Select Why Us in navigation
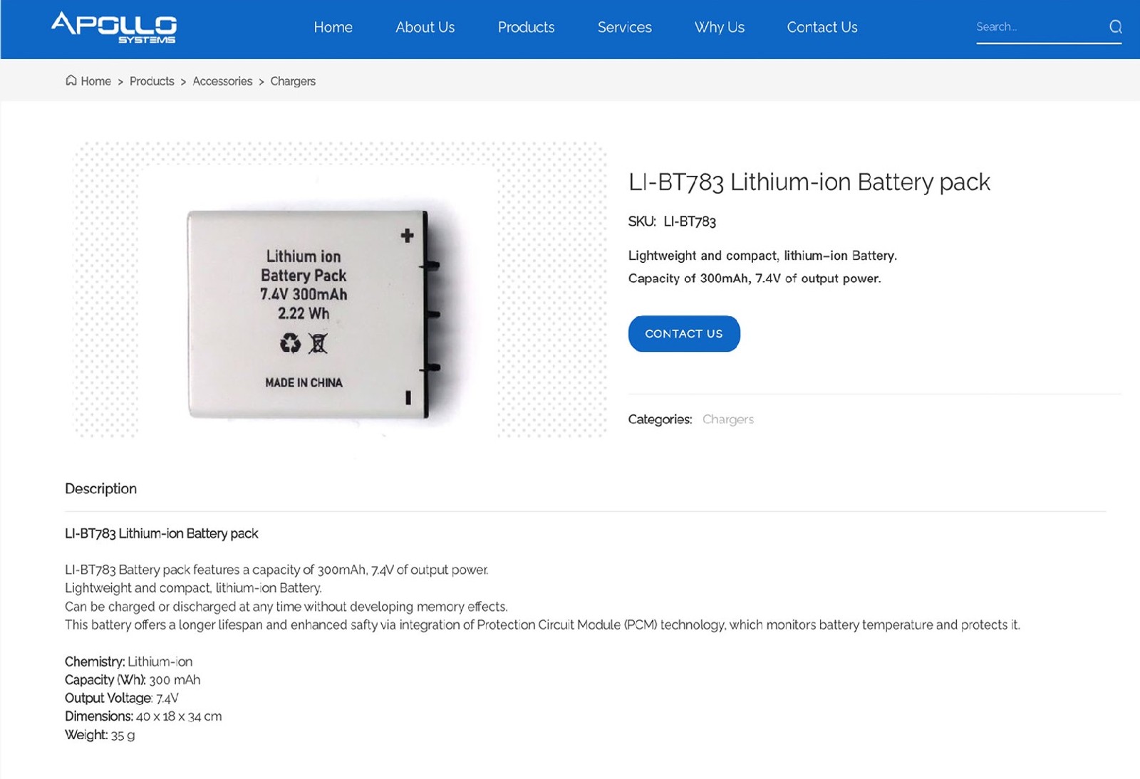The image size is (1140, 779). click(719, 27)
